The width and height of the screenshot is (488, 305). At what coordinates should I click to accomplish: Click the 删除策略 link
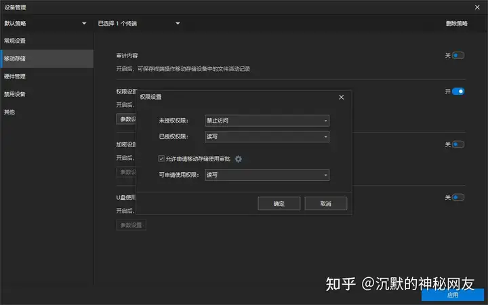coord(457,23)
